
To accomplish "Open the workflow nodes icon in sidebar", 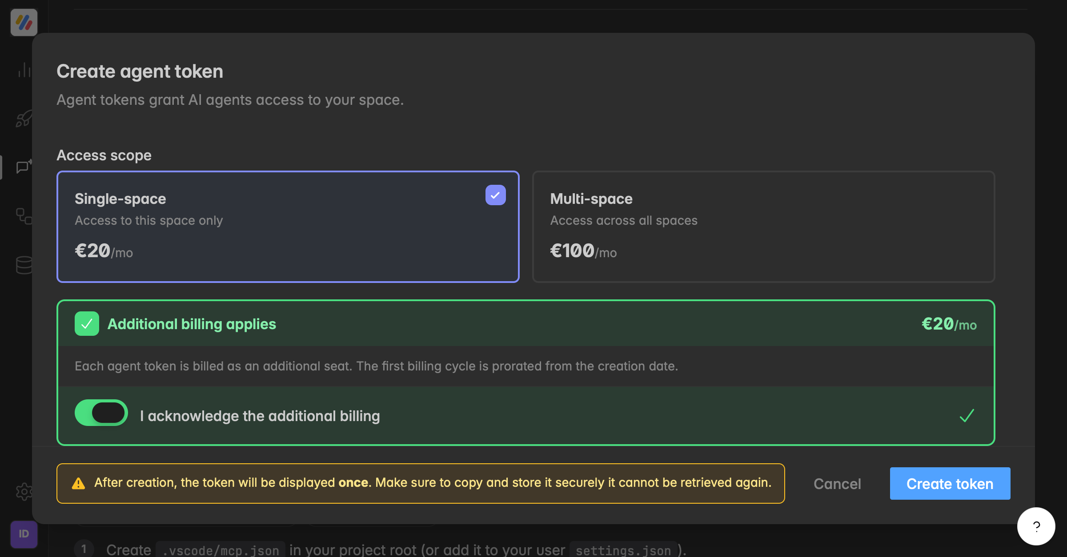I will pos(24,216).
